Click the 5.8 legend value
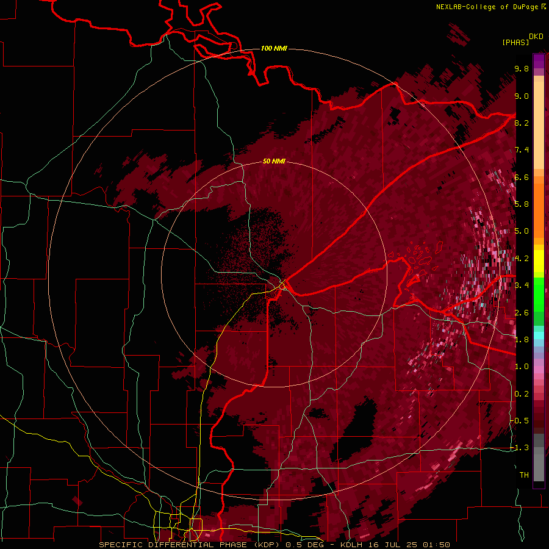Screen dimensions: 549x549 tap(522, 204)
